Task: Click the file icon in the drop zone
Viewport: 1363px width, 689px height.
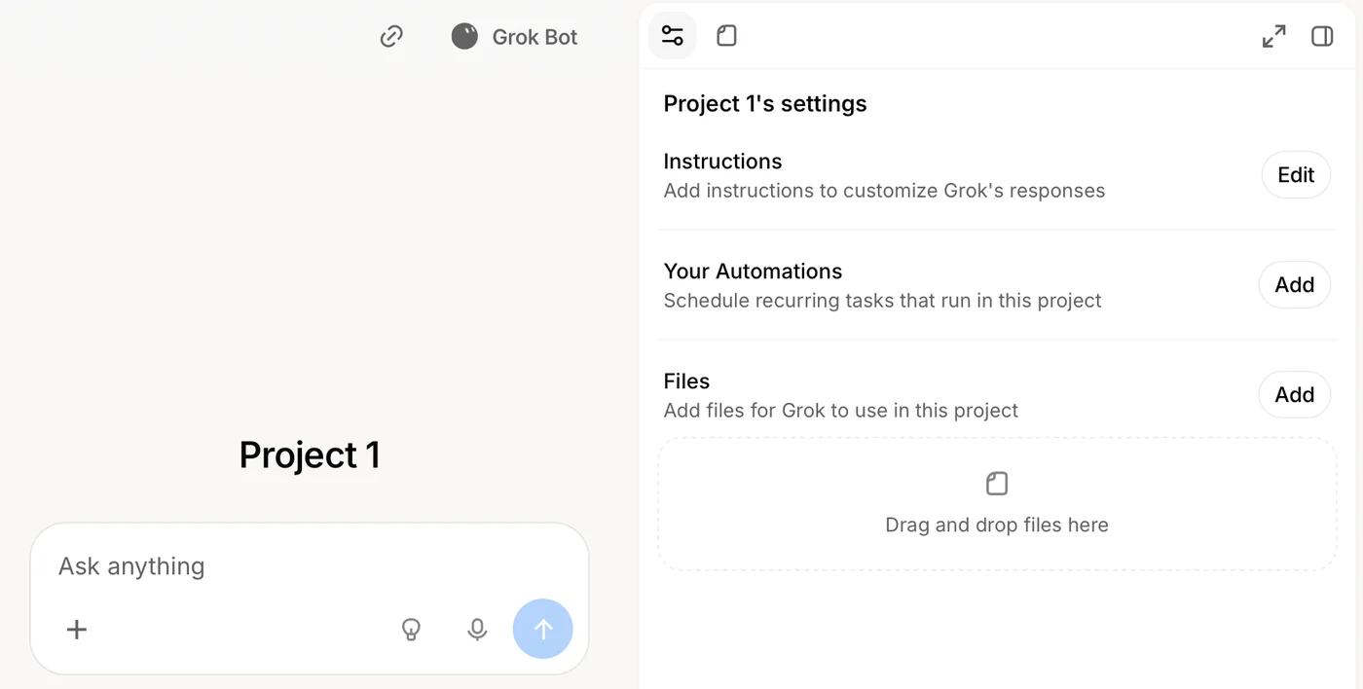Action: tap(997, 484)
